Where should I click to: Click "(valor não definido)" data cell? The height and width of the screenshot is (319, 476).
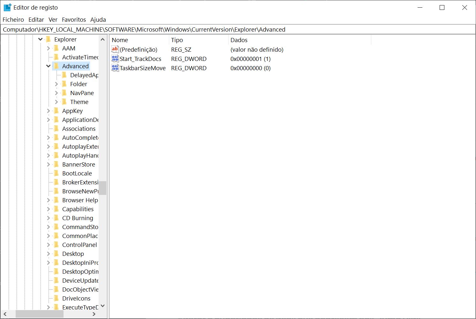pos(257,49)
